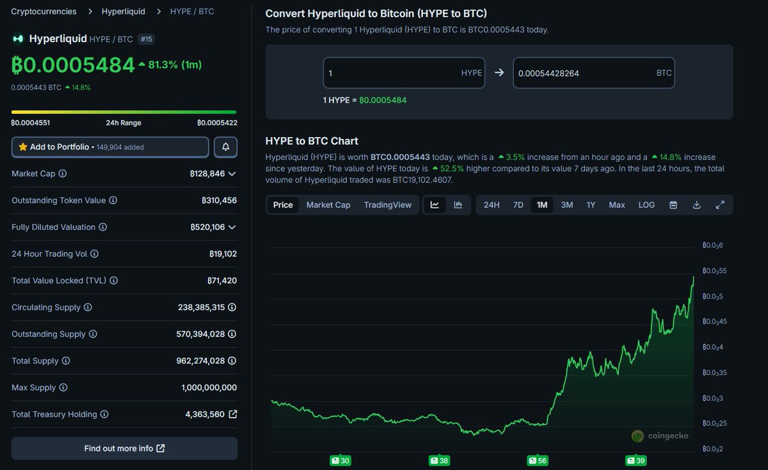Select 3M chart time range

[567, 205]
